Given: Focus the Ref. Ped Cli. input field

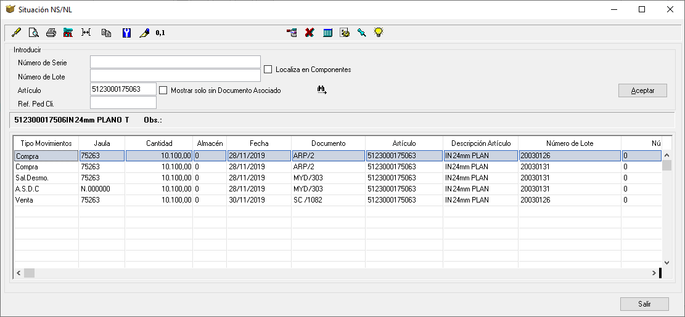Looking at the screenshot, I should [123, 103].
